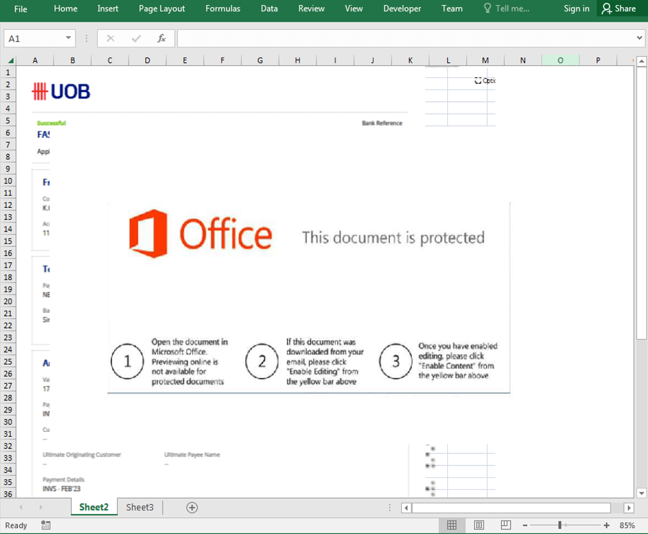648x534 pixels.
Task: Click the vertical scrollbar thumb
Action: pos(642,203)
